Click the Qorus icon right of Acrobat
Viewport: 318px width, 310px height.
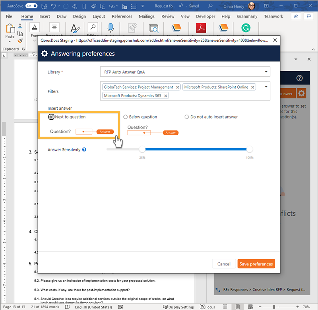(223, 27)
